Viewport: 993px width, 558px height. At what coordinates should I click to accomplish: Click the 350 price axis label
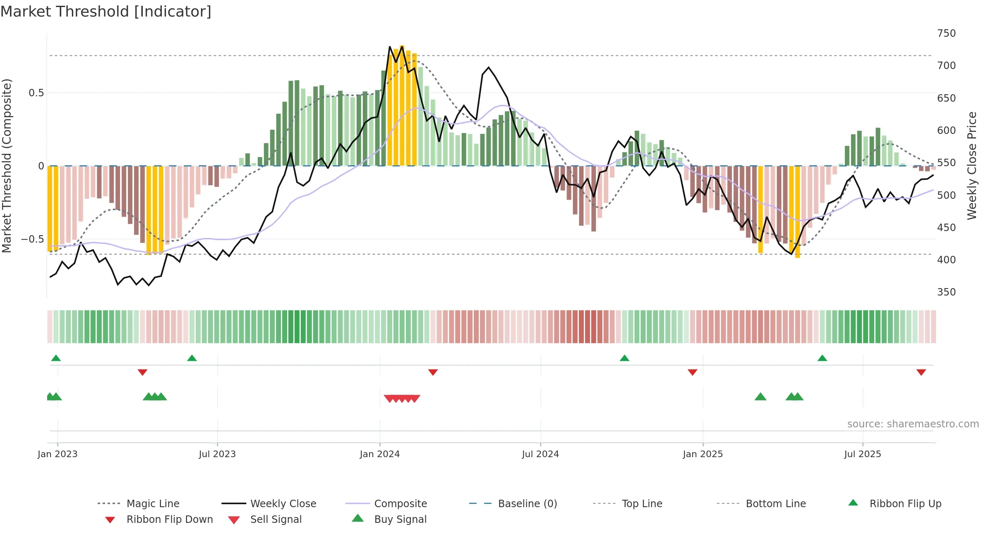click(947, 292)
